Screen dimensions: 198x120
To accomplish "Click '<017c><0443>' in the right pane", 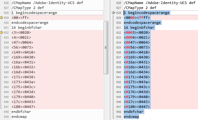I will click(137, 102).
